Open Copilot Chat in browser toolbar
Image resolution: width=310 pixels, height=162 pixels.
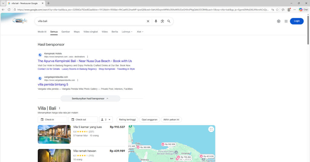click(303, 10)
